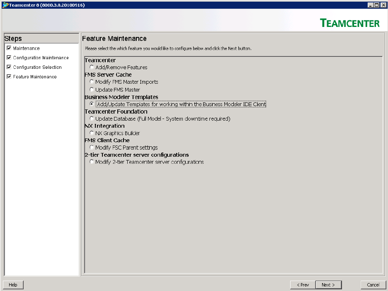The height and width of the screenshot is (291, 388).
Task: Toggle the Configuration Maintenance step checkbox
Action: click(x=9, y=58)
